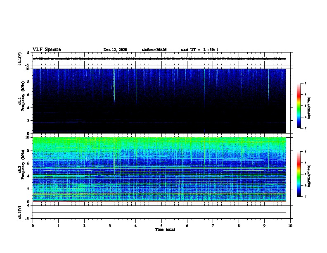Click the green-blue ch.2 spectrogram panel
Screen dimensions: 327x253
point(159,169)
